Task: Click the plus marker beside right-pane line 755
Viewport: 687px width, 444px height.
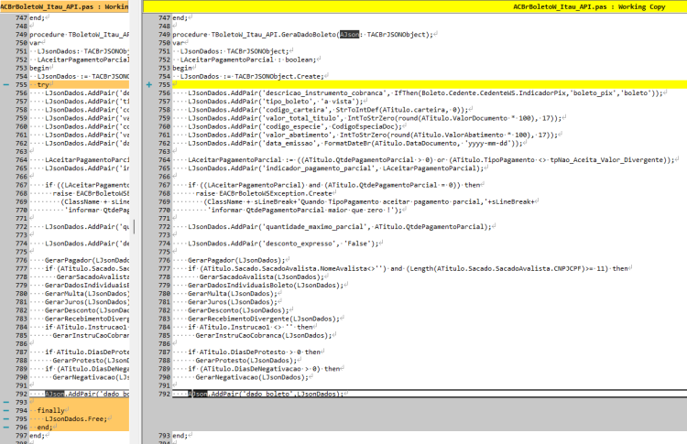Action: coord(149,84)
